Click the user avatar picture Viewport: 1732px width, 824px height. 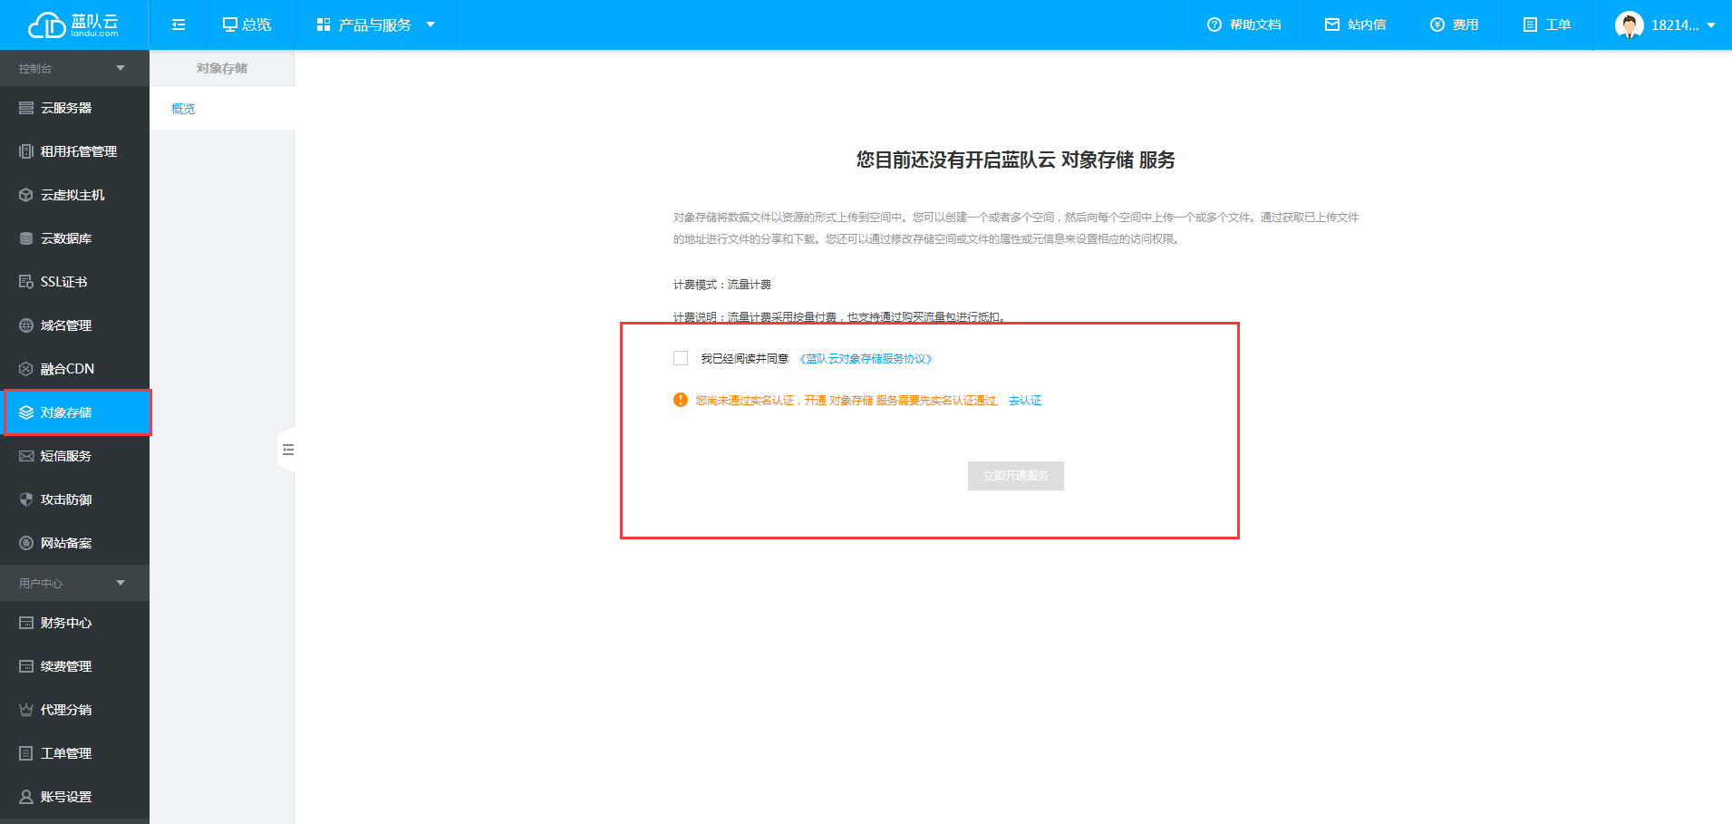(1629, 24)
